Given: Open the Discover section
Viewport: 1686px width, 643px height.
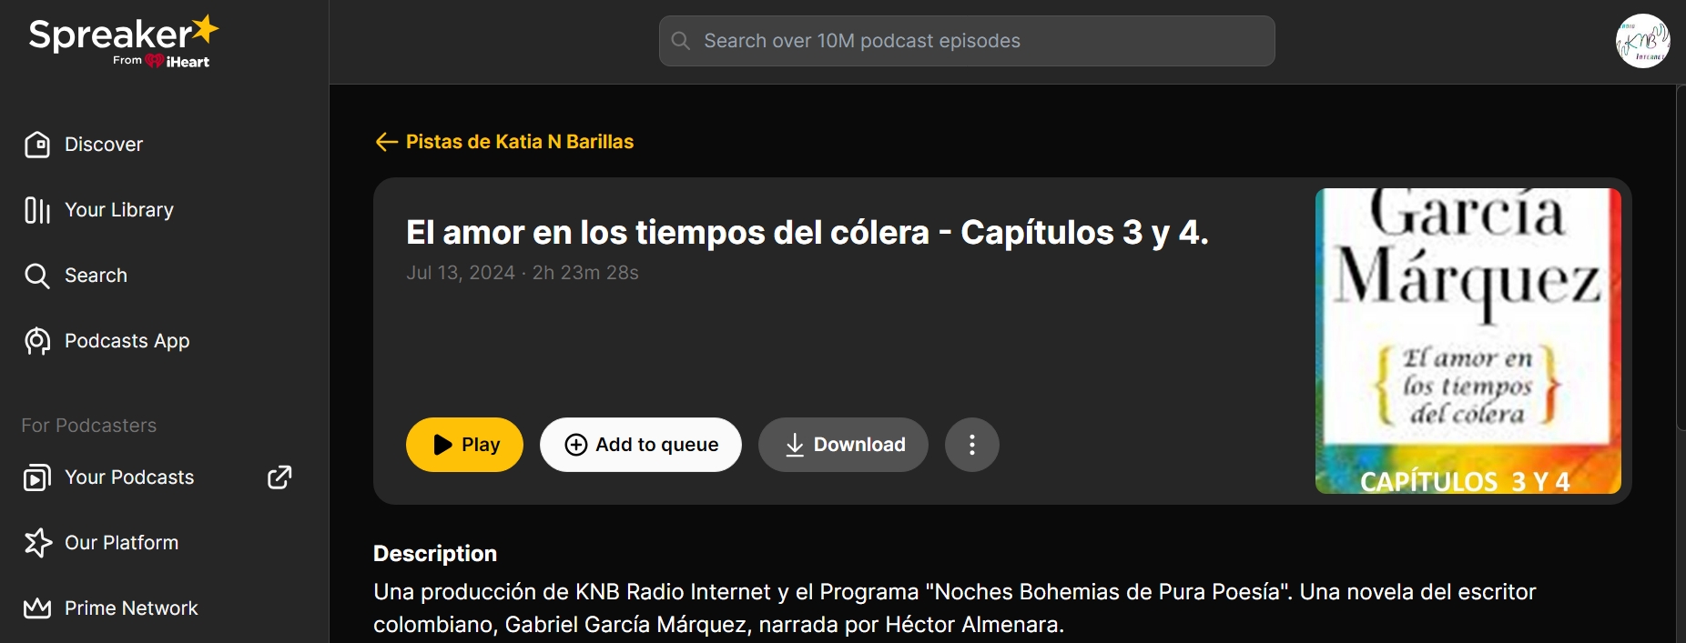Looking at the screenshot, I should click(104, 145).
